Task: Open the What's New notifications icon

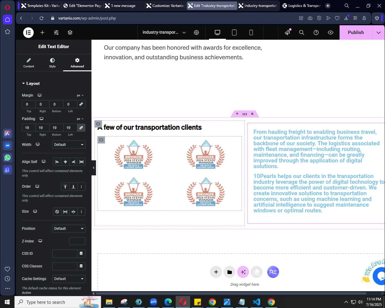Action: pos(288,32)
